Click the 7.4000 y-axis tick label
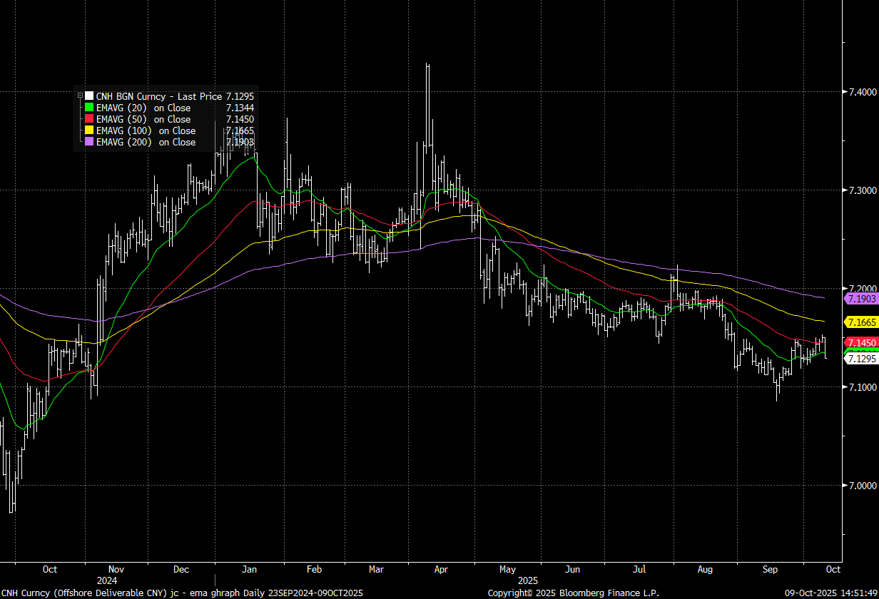Viewport: 879px width, 599px height. (x=860, y=92)
